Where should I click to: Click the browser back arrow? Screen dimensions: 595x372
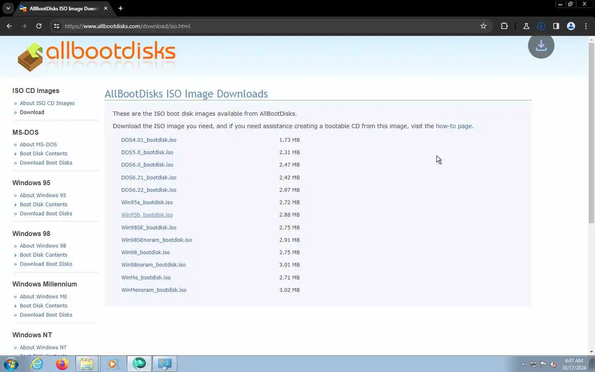pyautogui.click(x=9, y=26)
